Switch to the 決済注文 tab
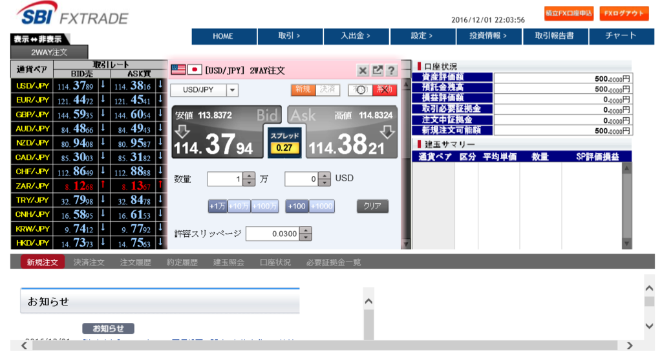Screen dimensions: 662x354 pos(89,262)
